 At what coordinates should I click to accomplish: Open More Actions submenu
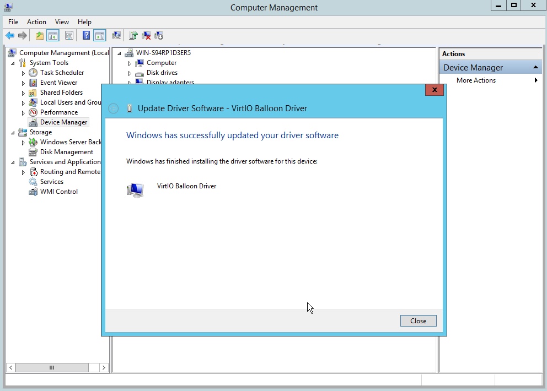pyautogui.click(x=491, y=80)
